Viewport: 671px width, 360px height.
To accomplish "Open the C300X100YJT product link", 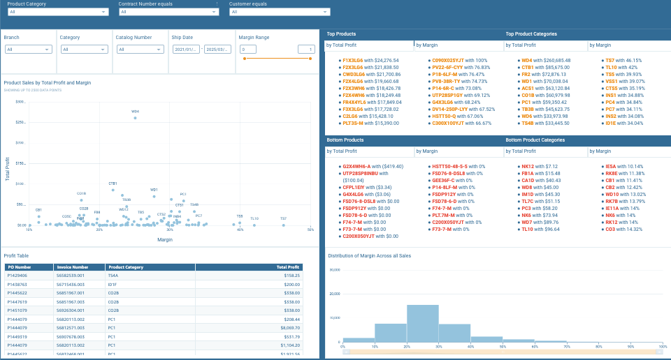I will pos(448,123).
